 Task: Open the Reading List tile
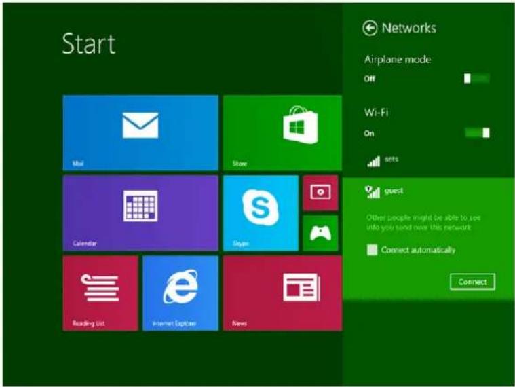tap(100, 293)
